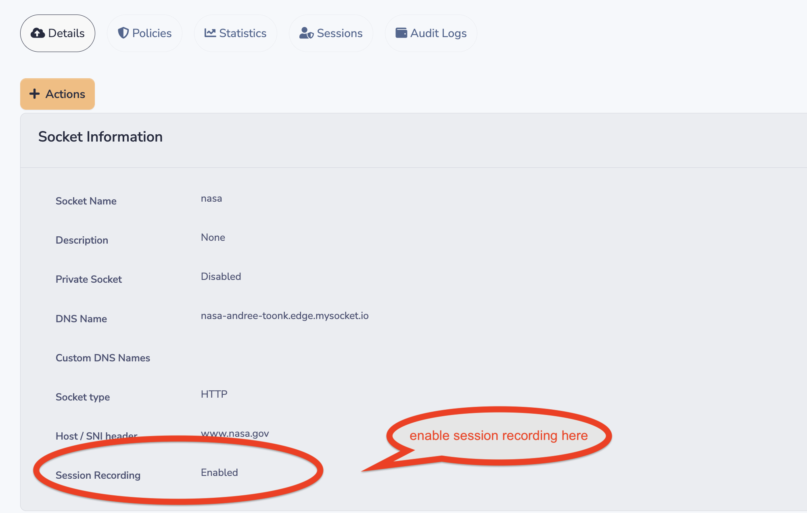This screenshot has width=807, height=513.
Task: Click the chart icon on Statistics tab
Action: [x=210, y=33]
